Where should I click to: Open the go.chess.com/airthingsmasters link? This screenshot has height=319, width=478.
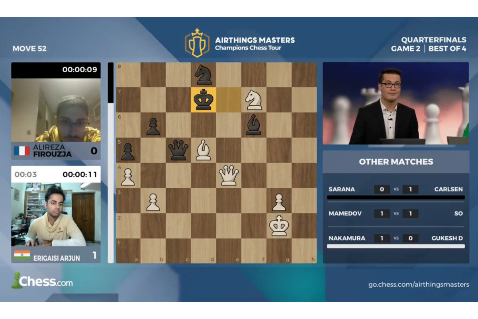coord(419,284)
